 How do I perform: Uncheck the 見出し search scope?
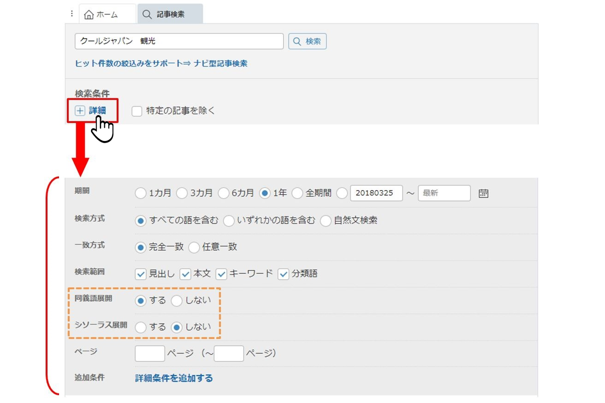click(141, 274)
